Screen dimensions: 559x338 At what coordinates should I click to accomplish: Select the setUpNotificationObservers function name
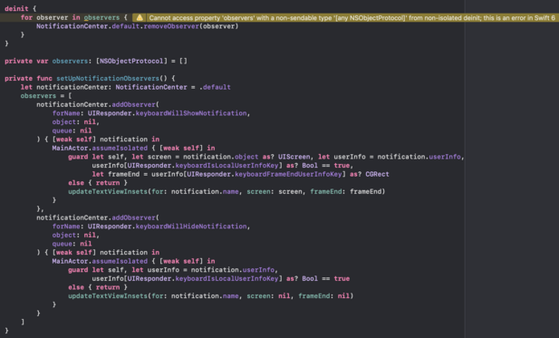108,79
